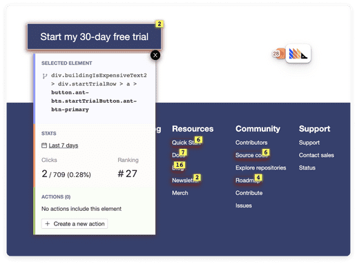Open the Contributors link
Screen dimensions: 357x264
[251, 143]
